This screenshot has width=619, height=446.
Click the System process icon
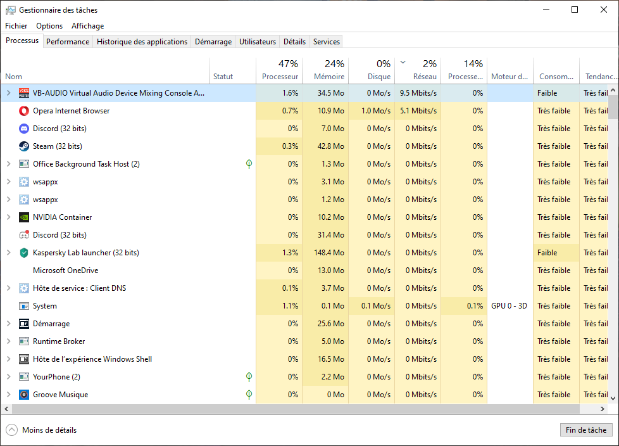24,306
